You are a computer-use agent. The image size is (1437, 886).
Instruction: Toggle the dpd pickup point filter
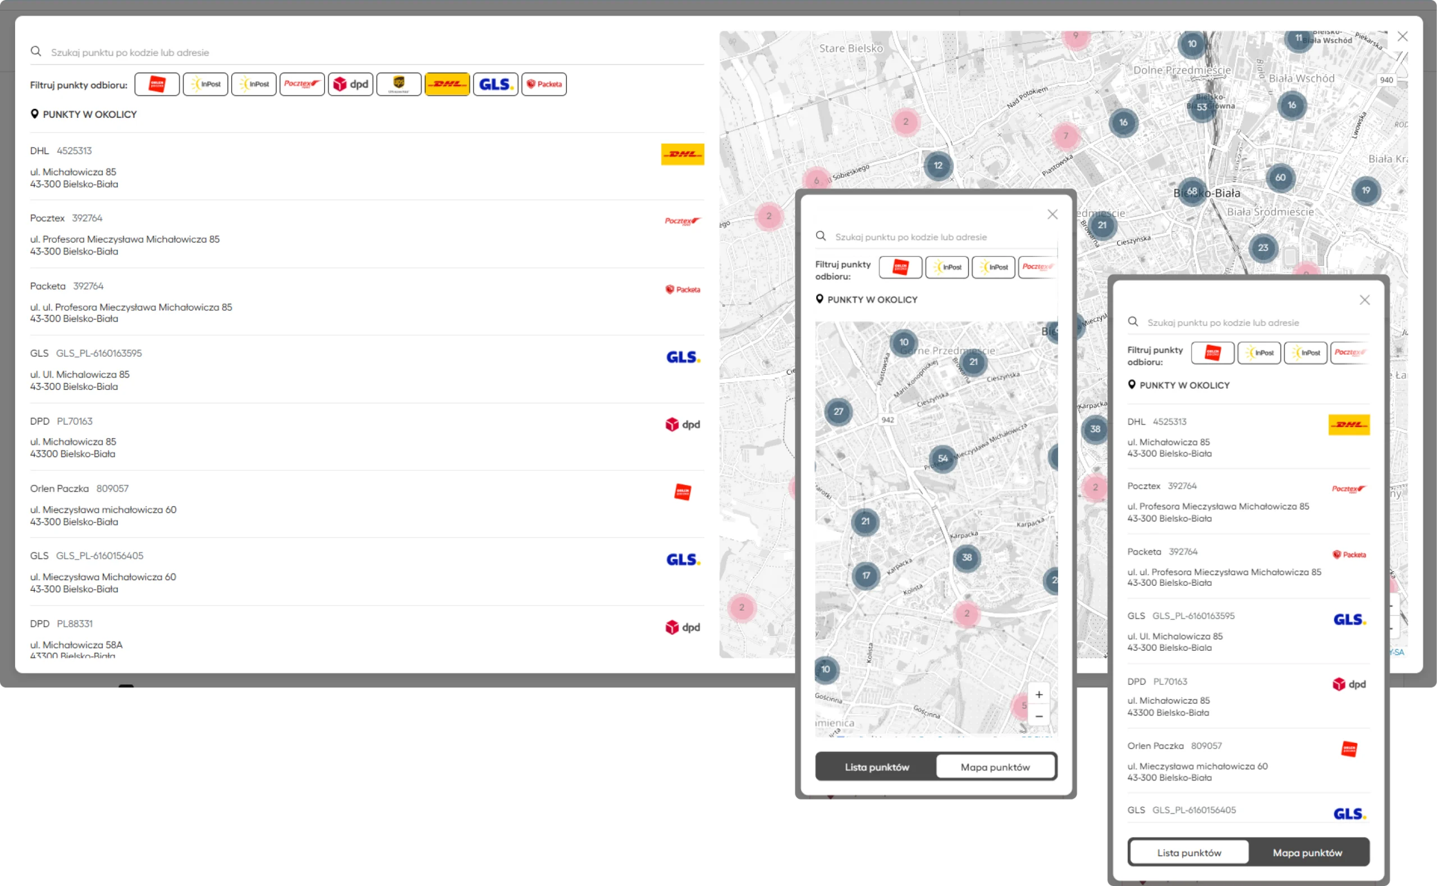click(x=350, y=84)
